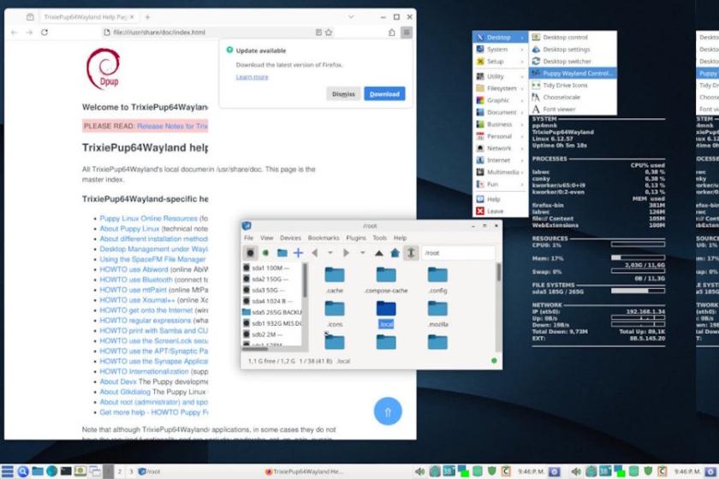
Task: Expand the System submenu
Action: point(500,49)
